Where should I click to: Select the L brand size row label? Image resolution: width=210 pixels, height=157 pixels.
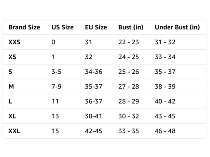click(10, 101)
